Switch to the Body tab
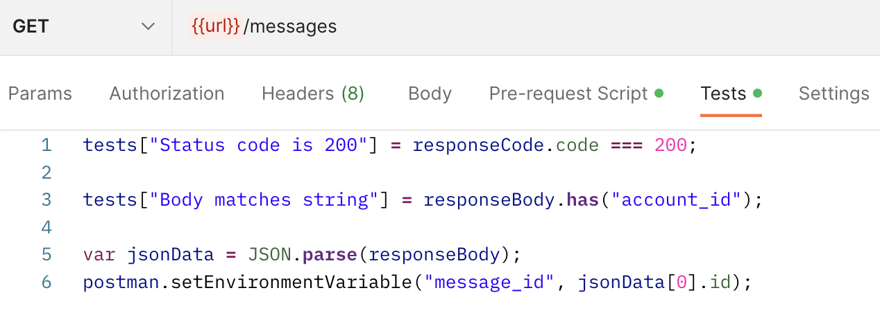Image resolution: width=880 pixels, height=313 pixels. tap(430, 93)
